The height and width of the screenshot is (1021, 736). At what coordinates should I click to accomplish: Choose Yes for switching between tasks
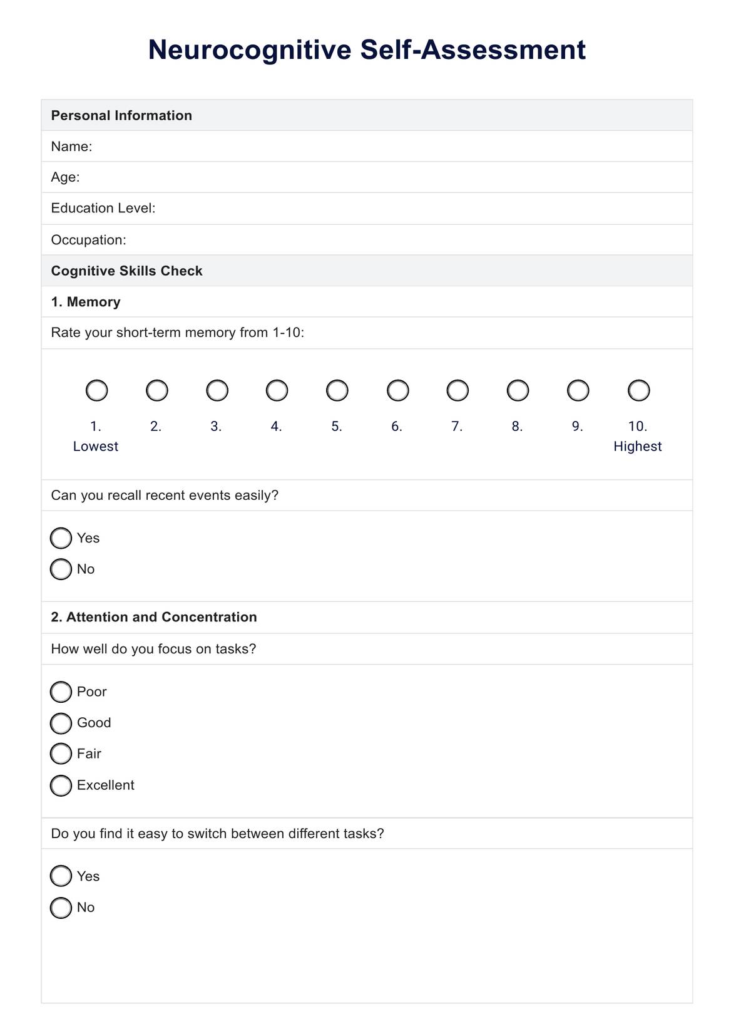61,876
